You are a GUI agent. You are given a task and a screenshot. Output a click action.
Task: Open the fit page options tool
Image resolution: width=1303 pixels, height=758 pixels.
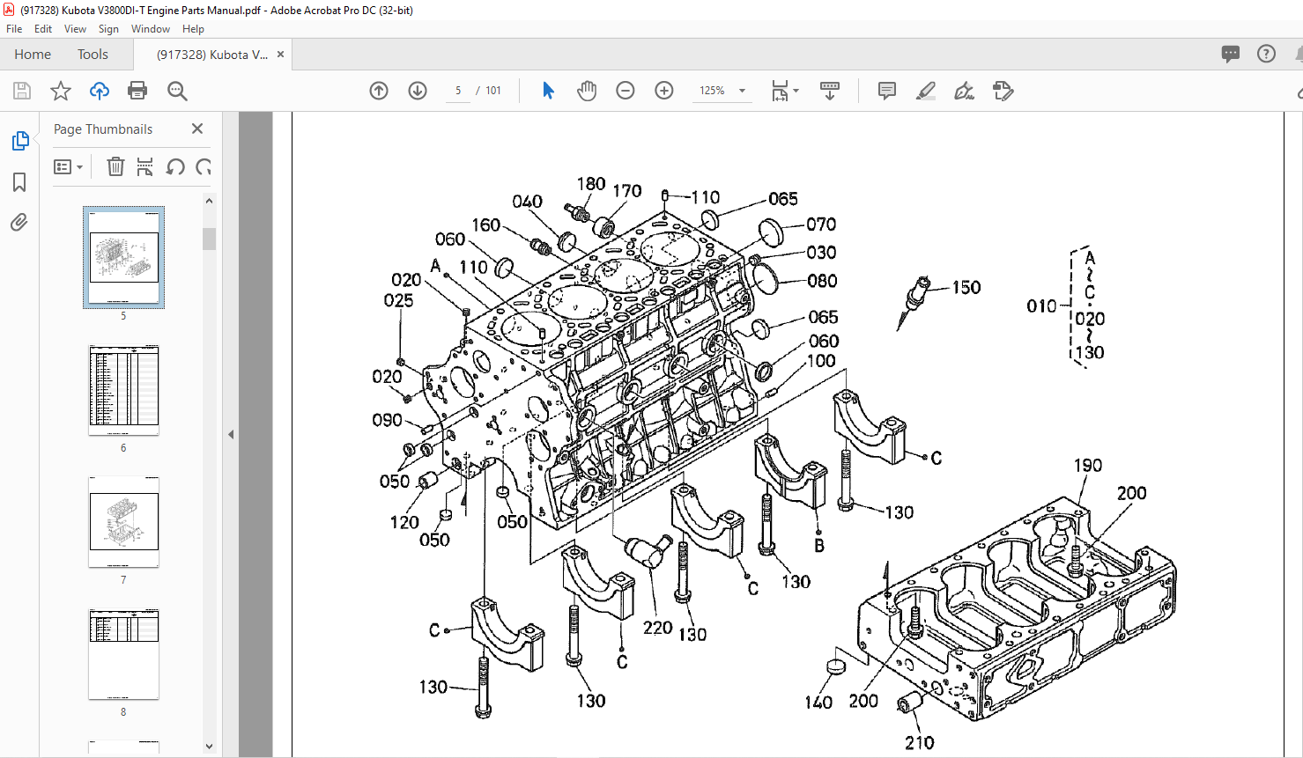pyautogui.click(x=784, y=91)
